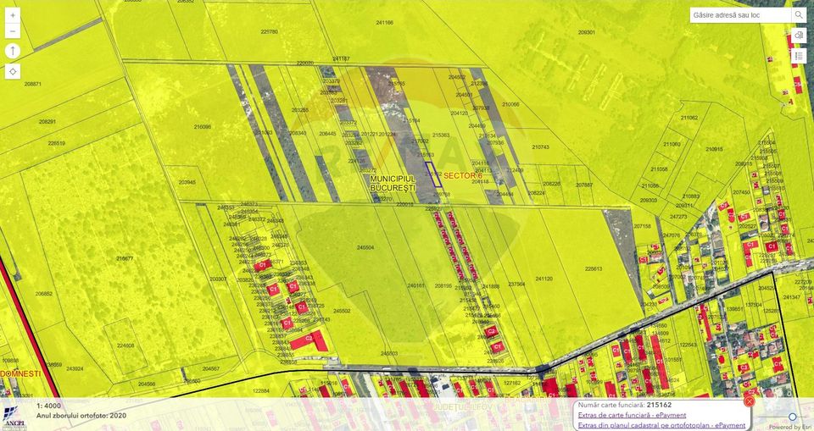
Task: Zoom in with the plus button
Action: point(13,15)
